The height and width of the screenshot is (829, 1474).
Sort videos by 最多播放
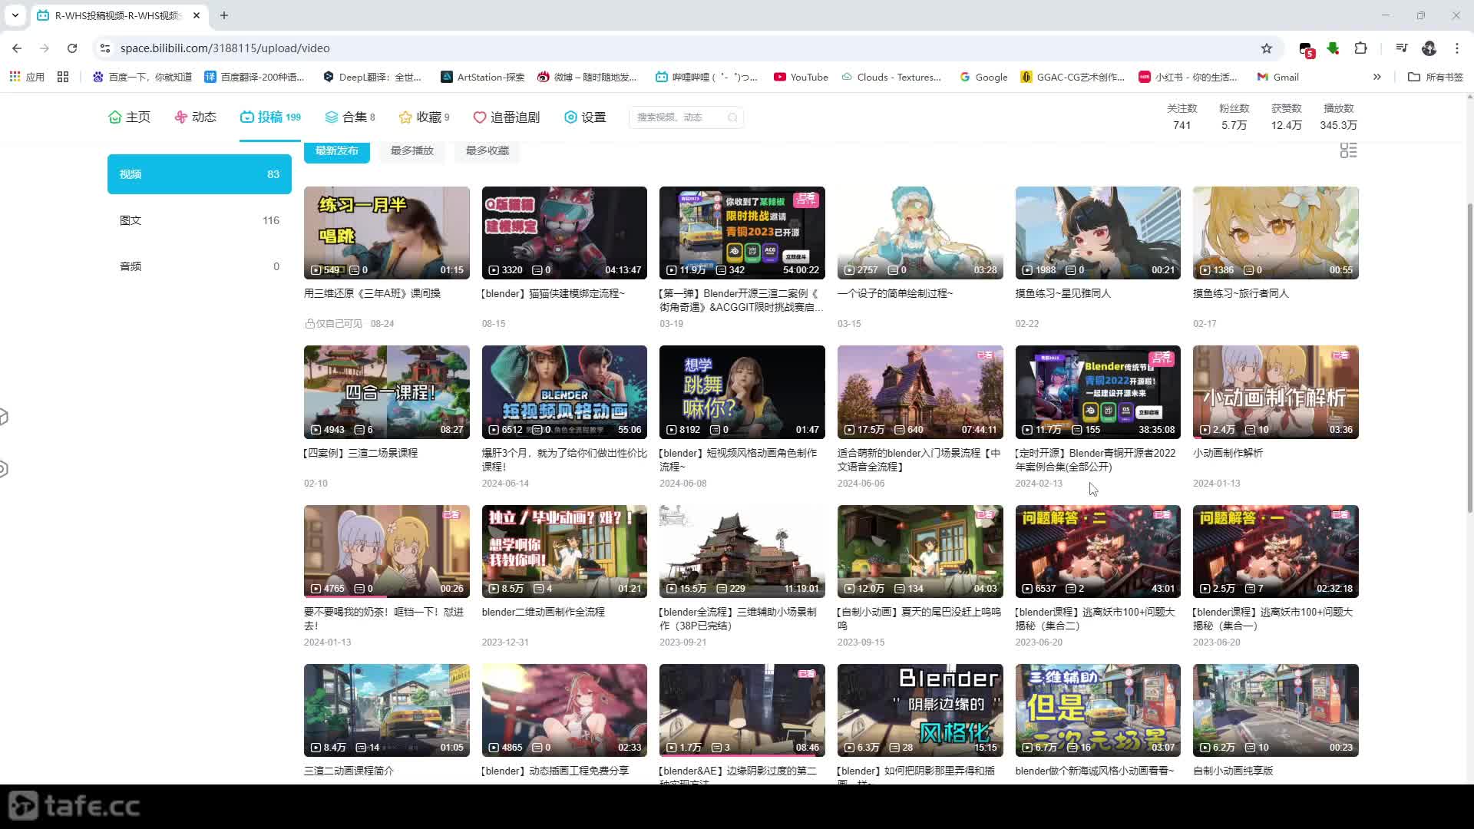[412, 150]
